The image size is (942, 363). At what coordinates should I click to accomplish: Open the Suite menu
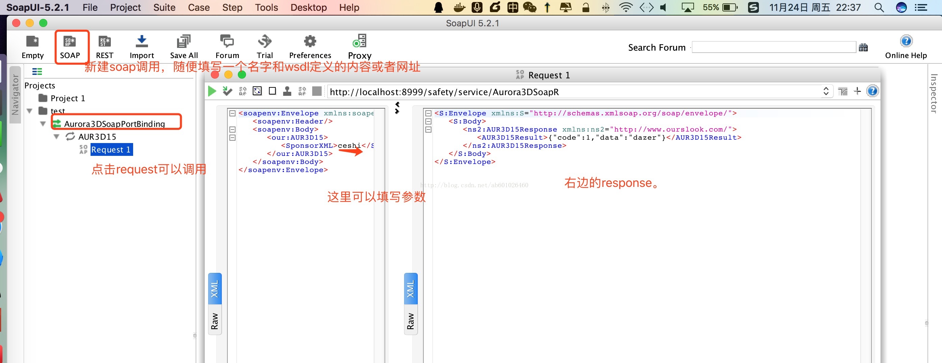tap(164, 7)
